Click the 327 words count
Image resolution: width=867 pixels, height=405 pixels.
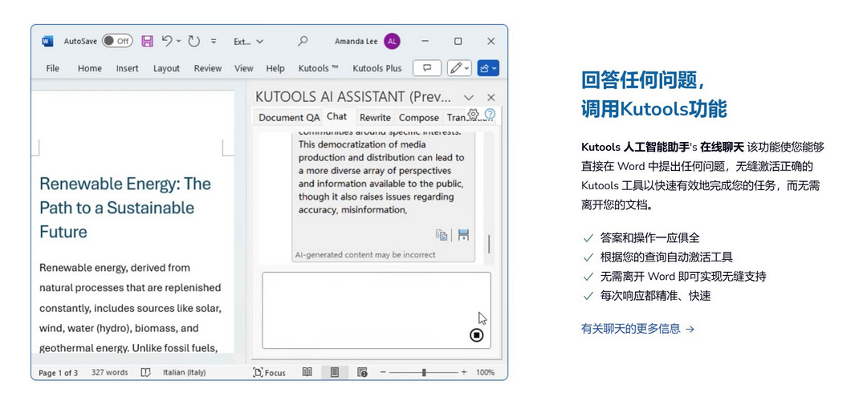109,372
